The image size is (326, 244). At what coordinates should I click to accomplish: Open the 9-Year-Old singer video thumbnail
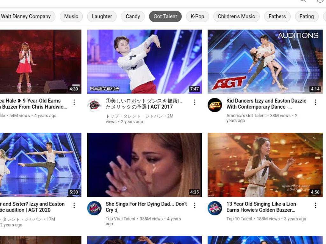pyautogui.click(x=40, y=62)
